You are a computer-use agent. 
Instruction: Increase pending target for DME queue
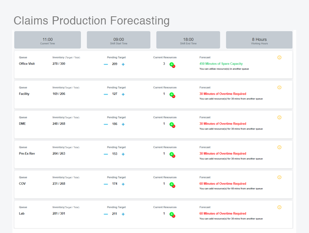123,124
